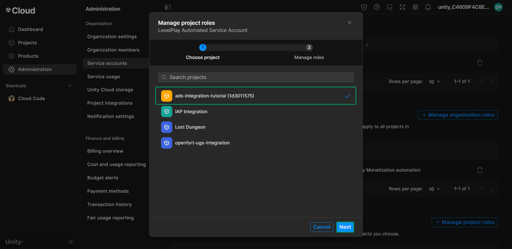Image resolution: width=512 pixels, height=249 pixels.
Task: Open the notifications bell
Action: [428, 7]
